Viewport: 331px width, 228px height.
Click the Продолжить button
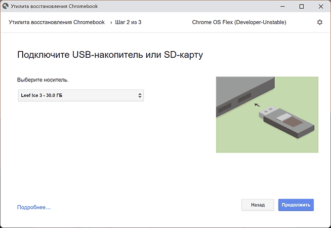pos(296,205)
